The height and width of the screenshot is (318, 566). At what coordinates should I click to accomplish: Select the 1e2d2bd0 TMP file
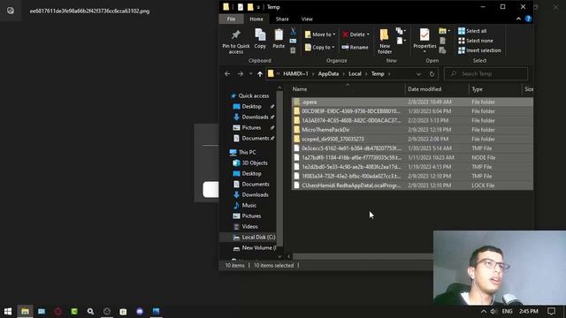412,167
